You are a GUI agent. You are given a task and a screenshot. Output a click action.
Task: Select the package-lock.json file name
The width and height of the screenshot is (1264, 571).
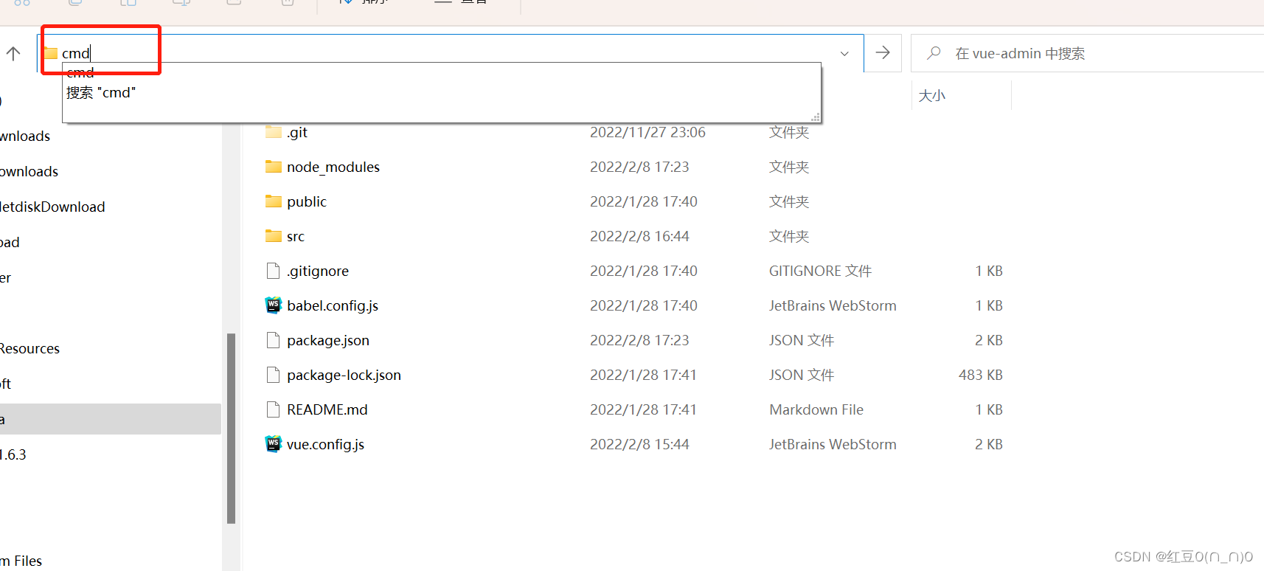(344, 376)
